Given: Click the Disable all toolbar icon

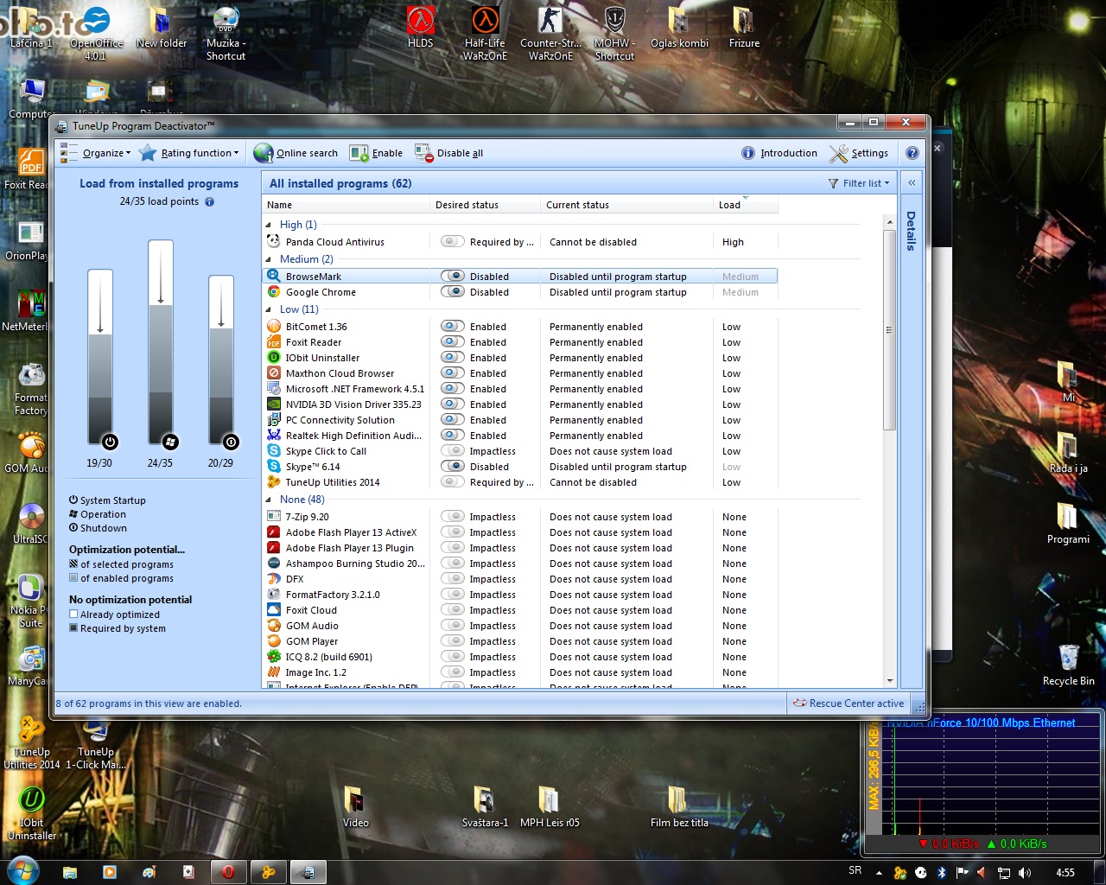Looking at the screenshot, I should tap(423, 153).
